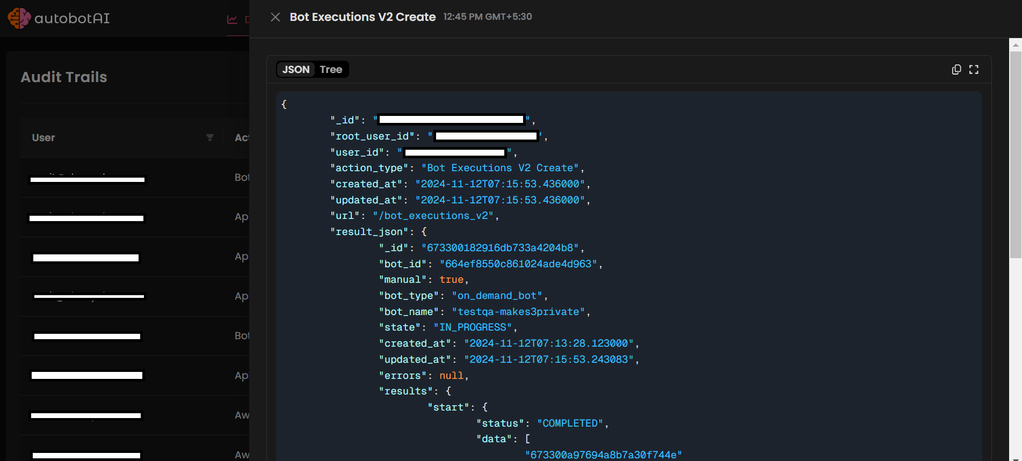Click the "results" key
The height and width of the screenshot is (461, 1022).
[405, 391]
